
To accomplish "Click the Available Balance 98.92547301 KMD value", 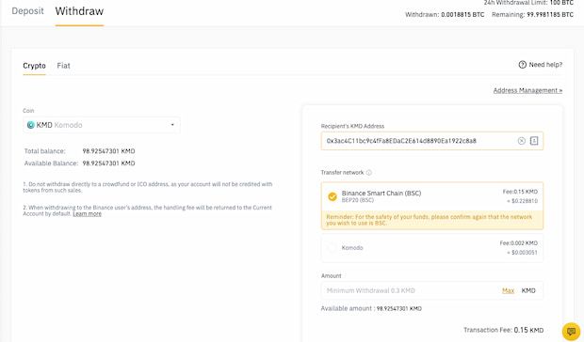I will tap(108, 163).
